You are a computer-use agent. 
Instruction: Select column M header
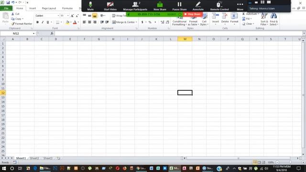185,39
